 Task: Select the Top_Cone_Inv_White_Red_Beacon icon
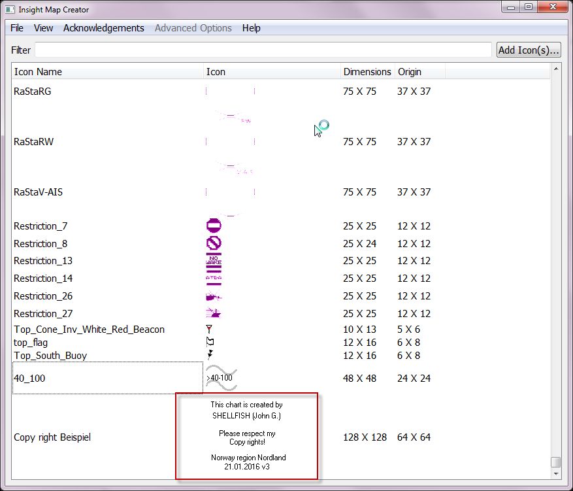coord(209,330)
